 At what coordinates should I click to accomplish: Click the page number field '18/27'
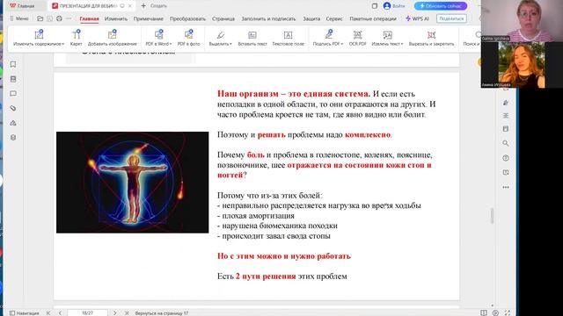87,313
